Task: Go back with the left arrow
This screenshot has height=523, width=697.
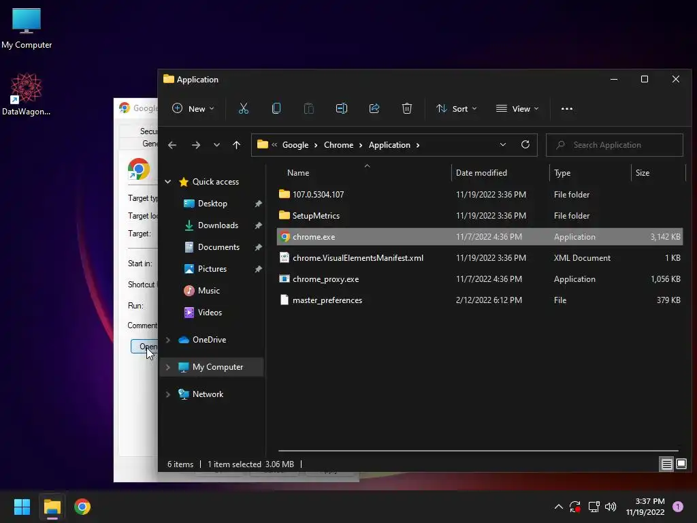Action: (172, 145)
